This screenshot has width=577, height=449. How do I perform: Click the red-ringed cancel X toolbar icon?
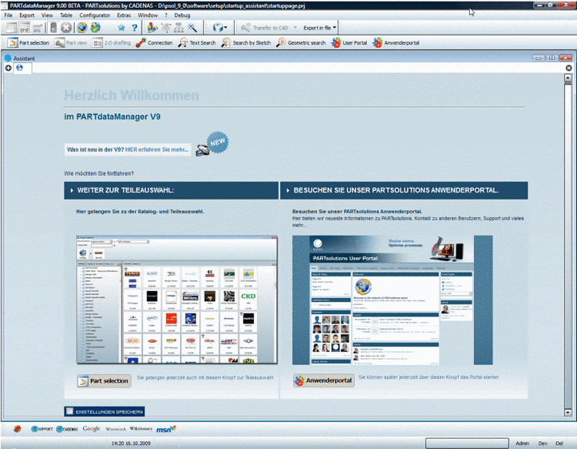[x=66, y=28]
